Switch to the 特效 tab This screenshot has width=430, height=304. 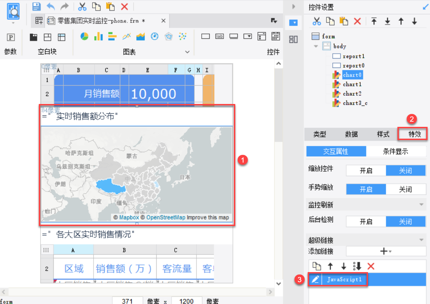point(414,134)
